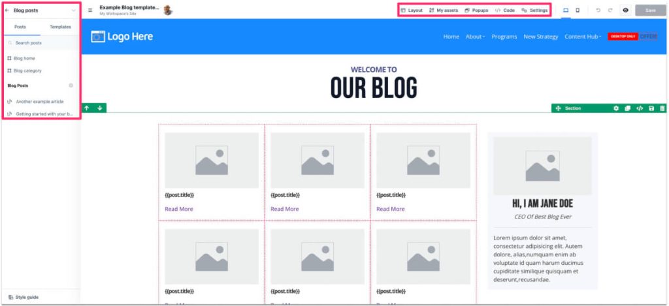The height and width of the screenshot is (306, 669).
Task: Click the Example Blog template page title
Action: click(129, 8)
